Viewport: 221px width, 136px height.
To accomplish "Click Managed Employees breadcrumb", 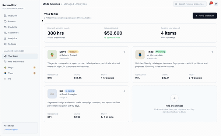I will pos(75,4).
